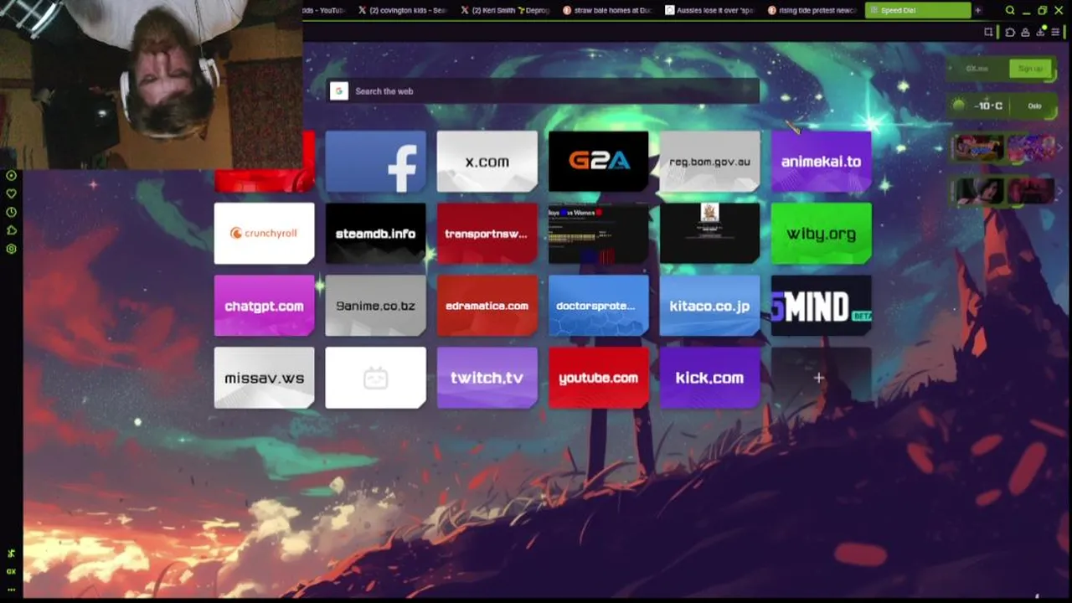This screenshot has width=1072, height=603.
Task: Open the Facebook speed dial tile
Action: [x=375, y=161]
